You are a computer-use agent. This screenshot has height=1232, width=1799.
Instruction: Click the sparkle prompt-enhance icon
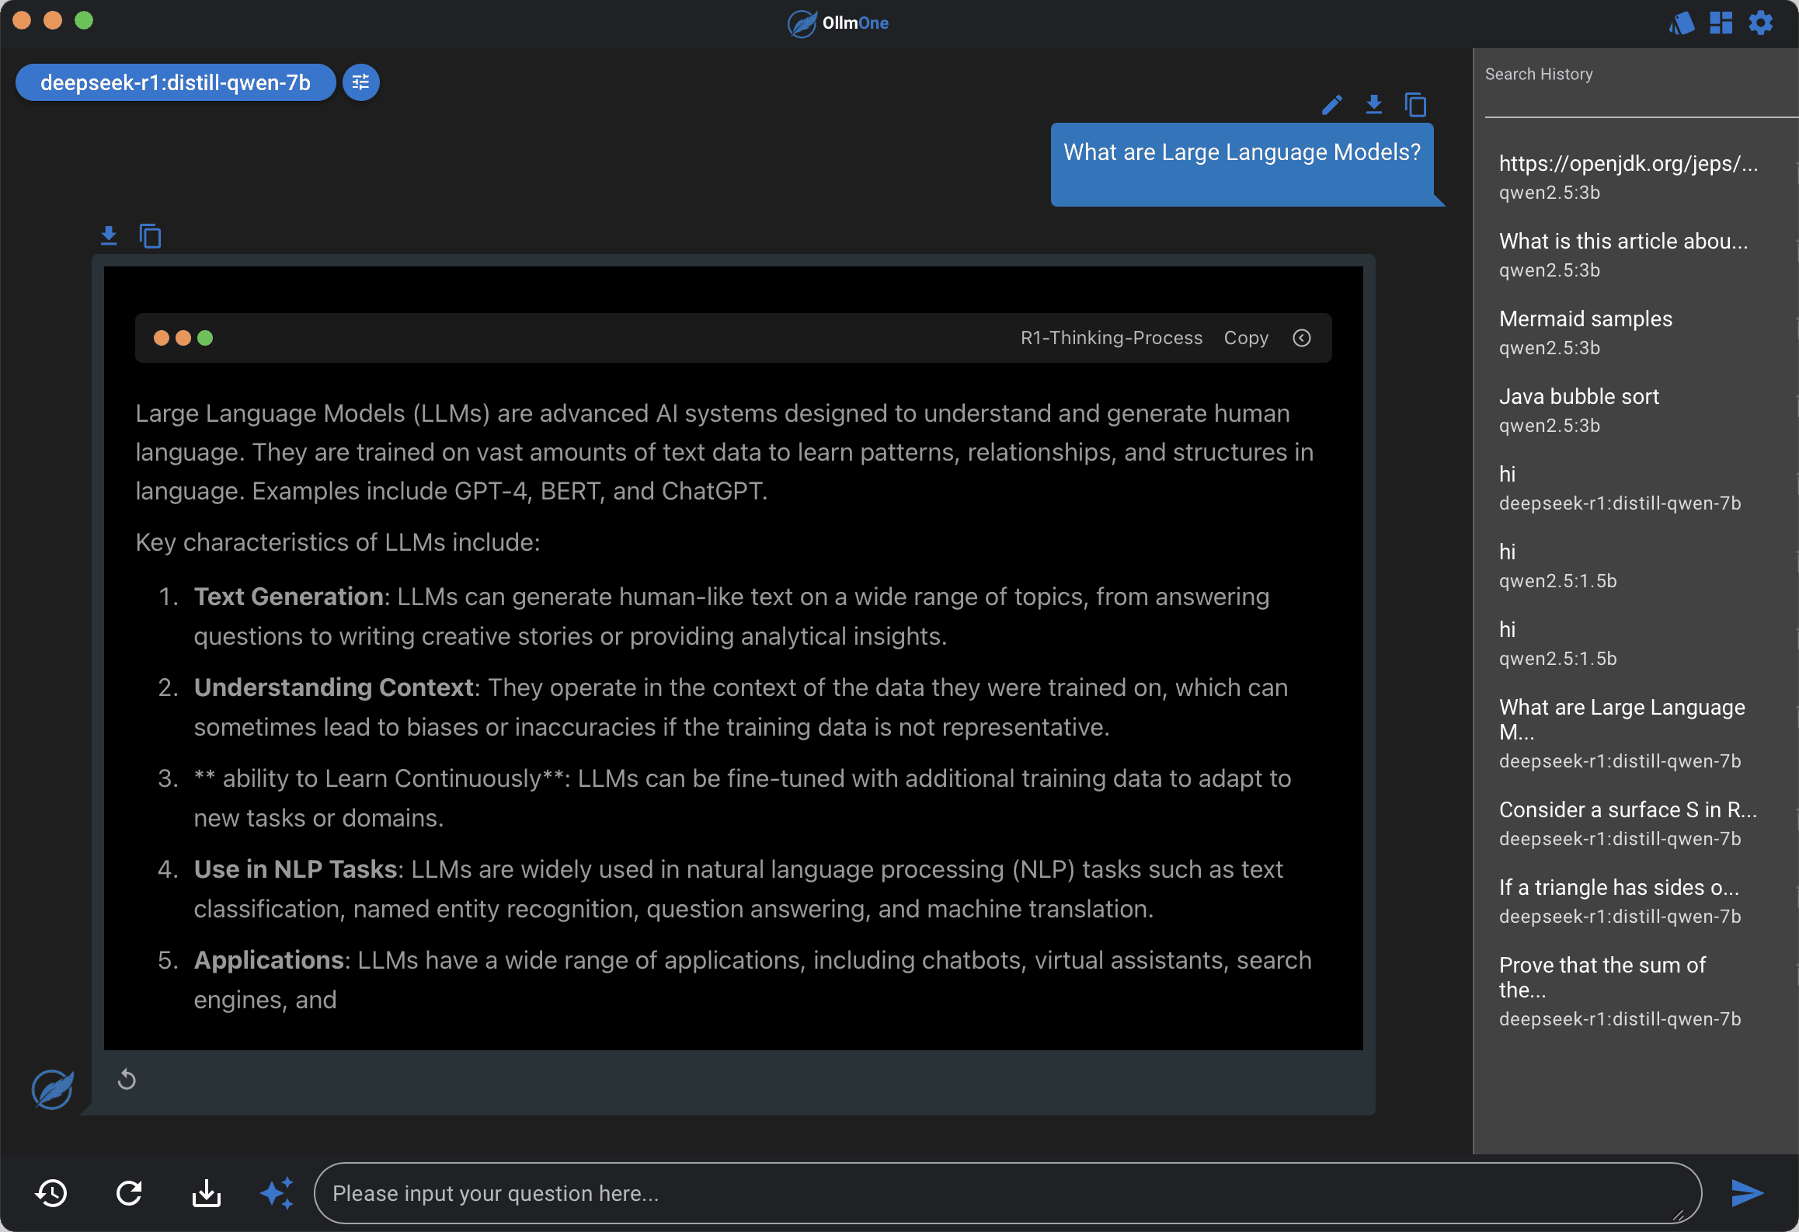point(277,1193)
